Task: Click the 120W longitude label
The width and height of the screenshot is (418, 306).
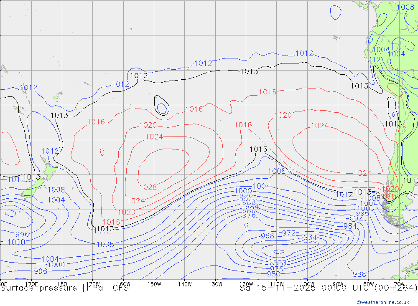Action: [246, 284]
